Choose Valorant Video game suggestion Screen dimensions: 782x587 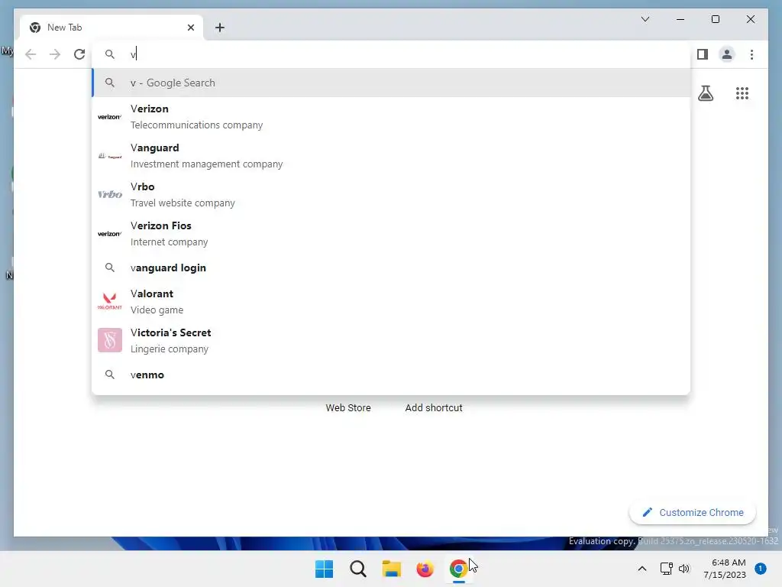[392, 301]
